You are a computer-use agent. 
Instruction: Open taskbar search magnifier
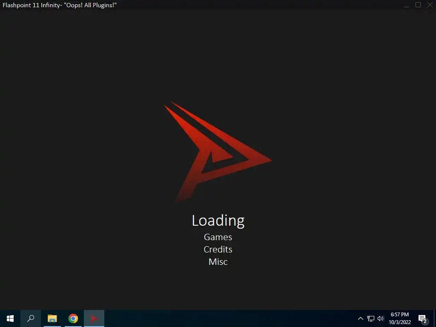coord(31,318)
